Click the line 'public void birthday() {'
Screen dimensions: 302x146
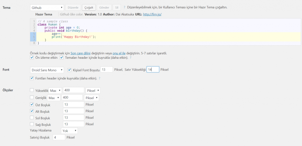pos(66,31)
